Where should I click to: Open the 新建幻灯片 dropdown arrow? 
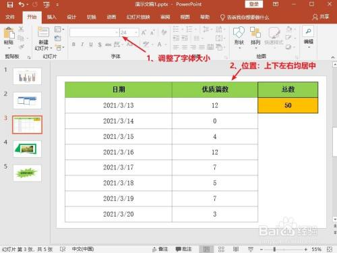coord(51,48)
